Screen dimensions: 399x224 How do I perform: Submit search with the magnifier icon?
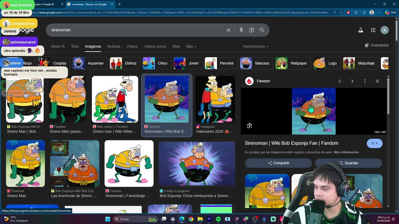[x=262, y=30]
